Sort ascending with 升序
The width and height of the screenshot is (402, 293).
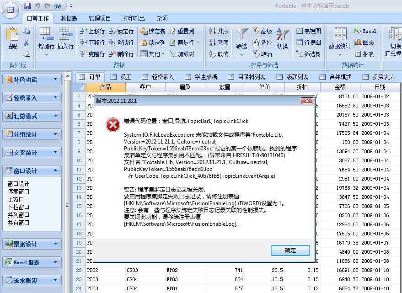click(x=219, y=31)
